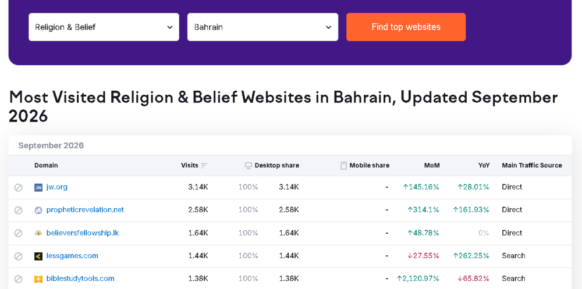Click the jw.org favicon icon
582x289 pixels.
[x=38, y=187]
